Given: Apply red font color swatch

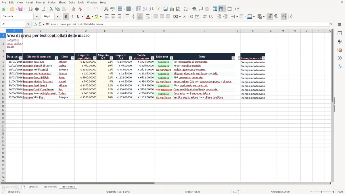Looking at the screenshot, I should click(88, 17).
